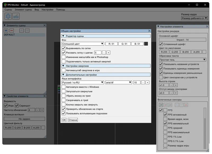Click the dark background color swatch
The width and height of the screenshot is (212, 154).
146,44
